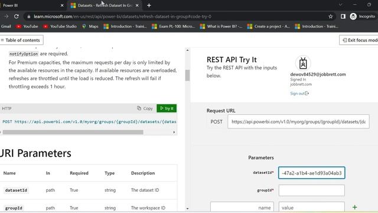Viewport: 378px width, 213px height.
Task: Click the Required column header
Action: click(79, 173)
